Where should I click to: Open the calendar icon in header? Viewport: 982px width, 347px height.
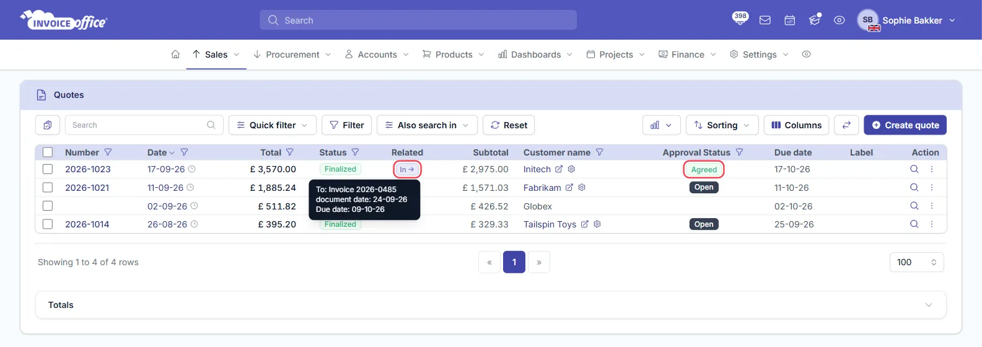coord(790,20)
